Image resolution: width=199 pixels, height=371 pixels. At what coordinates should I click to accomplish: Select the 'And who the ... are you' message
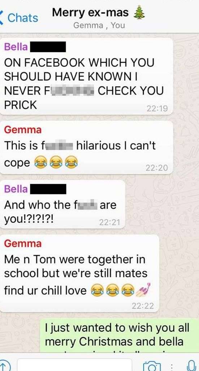[62, 204]
